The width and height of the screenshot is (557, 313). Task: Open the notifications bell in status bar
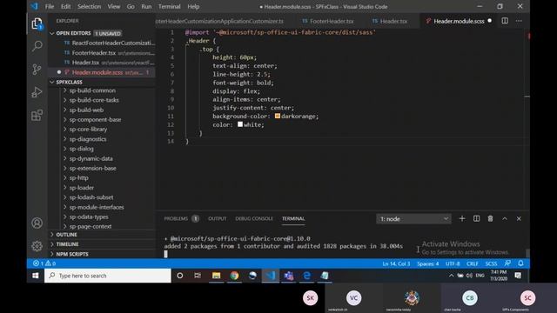tap(520, 263)
